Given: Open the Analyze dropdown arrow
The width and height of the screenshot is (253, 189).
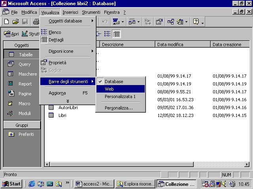Looking at the screenshot, I should pos(138,22).
